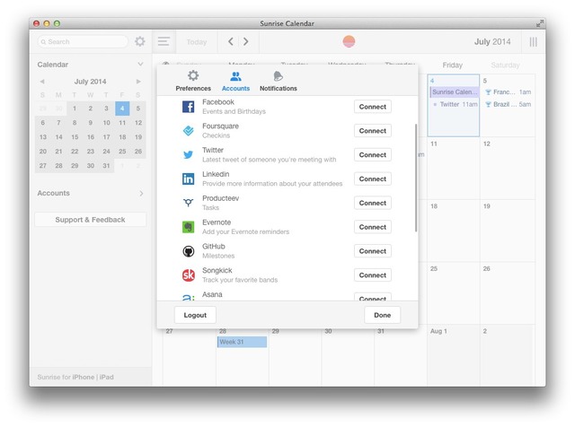Screen dimensions: 575x427
Task: Click the accounts list scrollbar
Action: tap(416, 178)
